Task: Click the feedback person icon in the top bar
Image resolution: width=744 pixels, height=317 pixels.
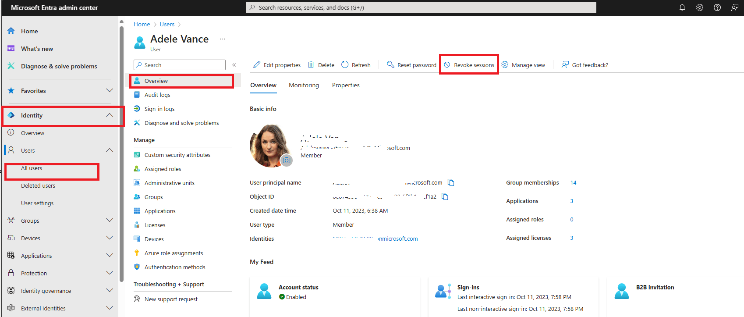Action: [x=735, y=7]
